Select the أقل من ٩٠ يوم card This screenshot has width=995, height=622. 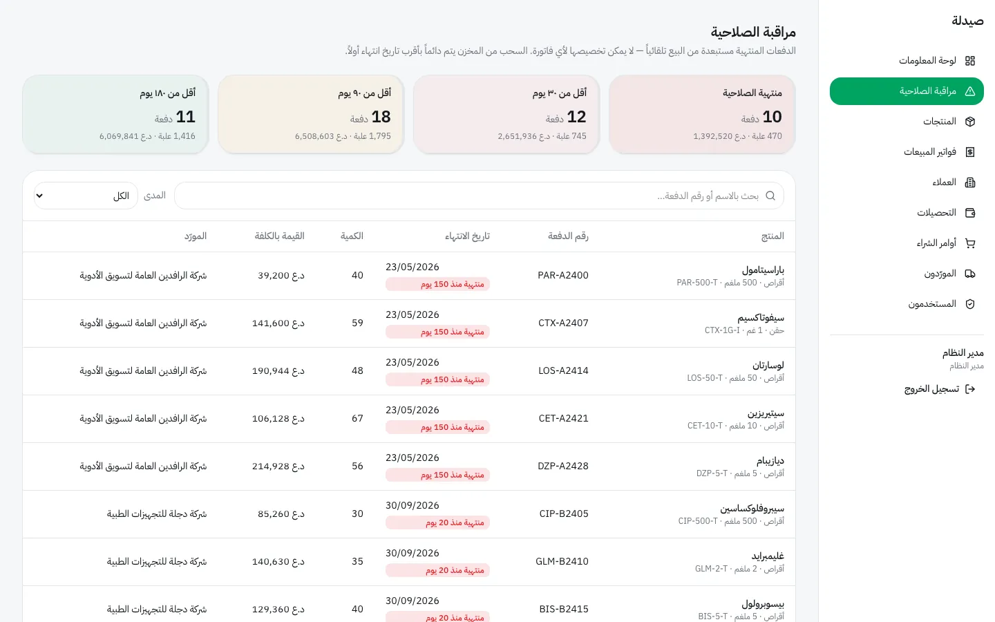pyautogui.click(x=311, y=114)
